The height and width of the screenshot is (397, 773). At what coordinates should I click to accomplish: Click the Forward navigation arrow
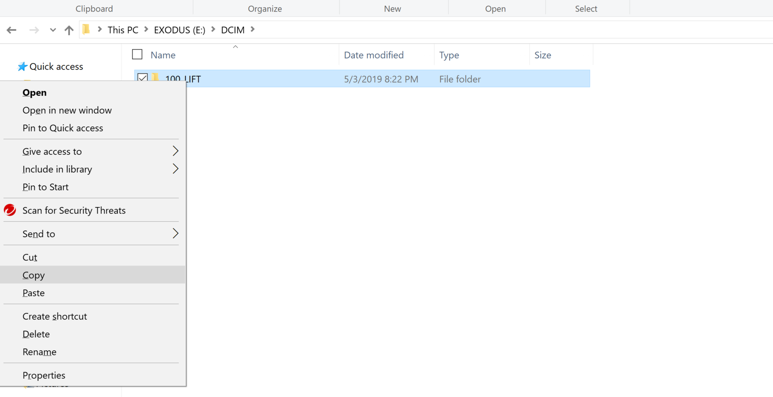(34, 30)
